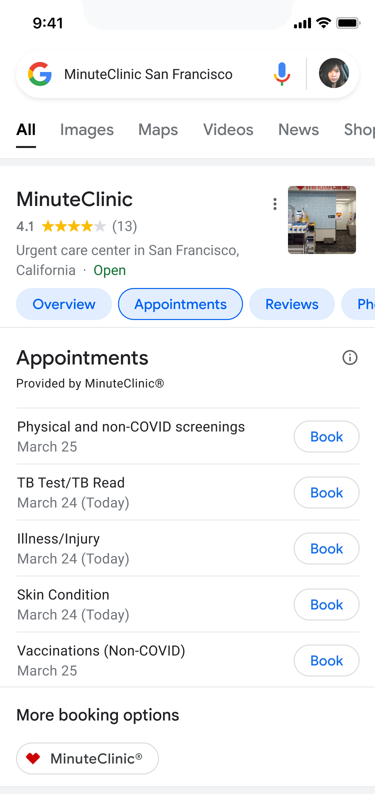This screenshot has height=806, width=375.
Task: View the MinuteClinic store photo
Action: click(x=322, y=220)
